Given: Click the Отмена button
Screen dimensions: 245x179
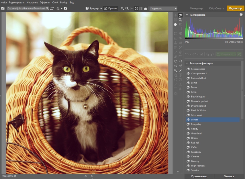Looking at the screenshot, I should click(229, 176).
